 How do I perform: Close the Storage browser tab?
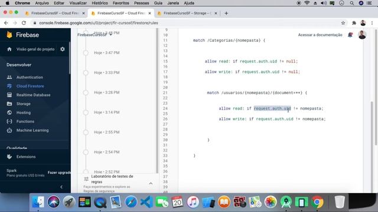point(216,13)
